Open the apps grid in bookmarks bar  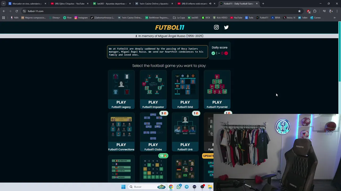[3, 18]
